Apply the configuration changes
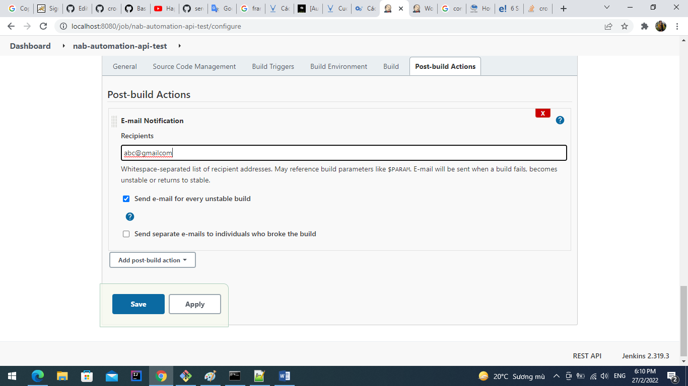The image size is (688, 386). [195, 304]
